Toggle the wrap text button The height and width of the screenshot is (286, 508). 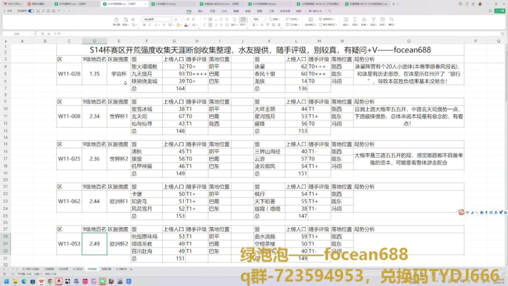pyautogui.click(x=234, y=19)
